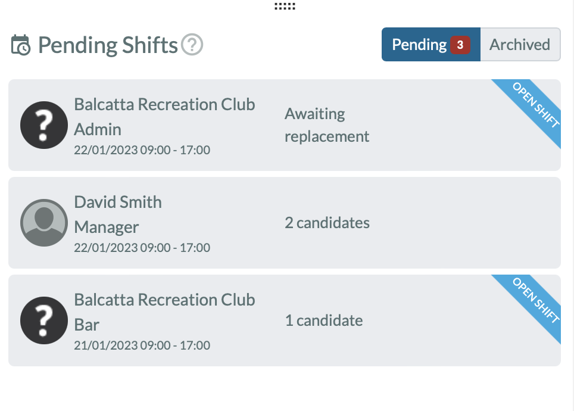Click the Open Shift ribbon on Admin card
574x411 pixels.
(x=535, y=105)
